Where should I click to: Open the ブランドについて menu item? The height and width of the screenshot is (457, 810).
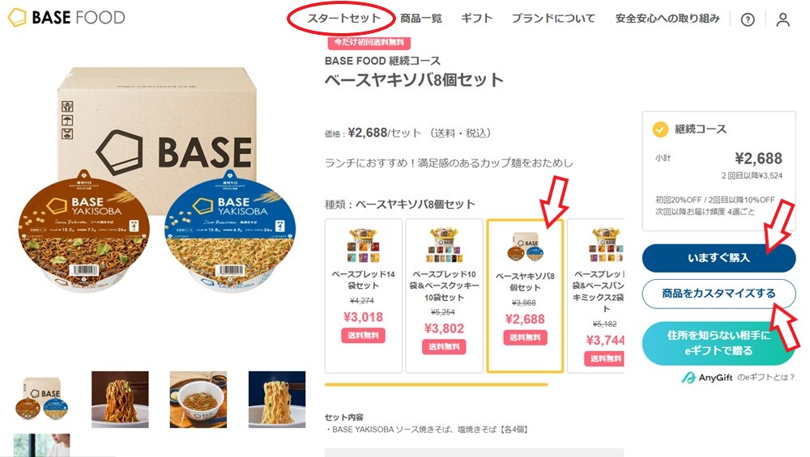pyautogui.click(x=553, y=19)
